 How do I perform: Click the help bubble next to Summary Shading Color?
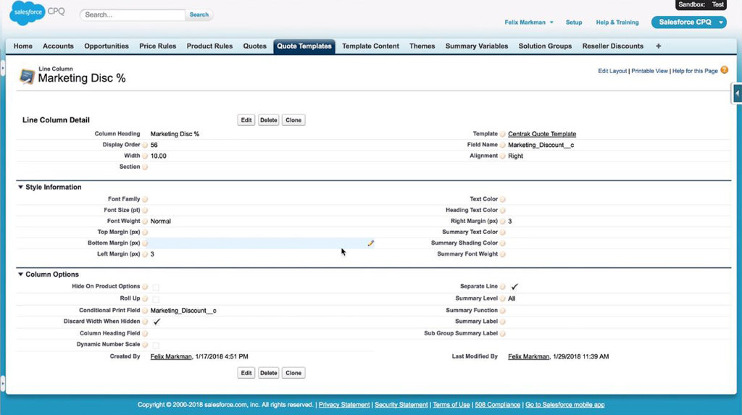point(503,243)
